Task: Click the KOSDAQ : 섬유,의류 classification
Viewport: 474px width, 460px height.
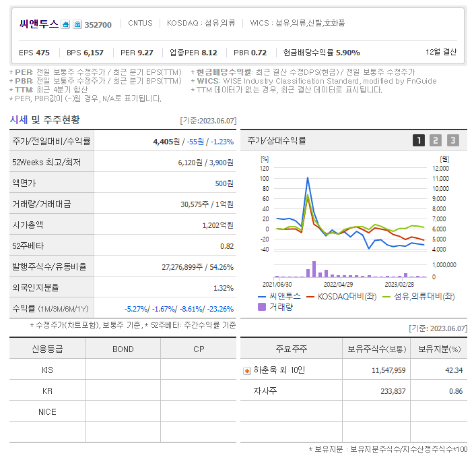Action: 201,23
